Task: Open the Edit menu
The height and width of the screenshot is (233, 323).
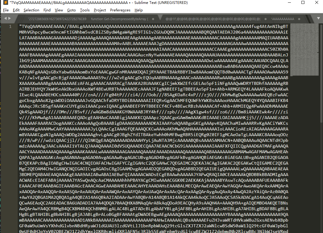Action: click(x=16, y=10)
